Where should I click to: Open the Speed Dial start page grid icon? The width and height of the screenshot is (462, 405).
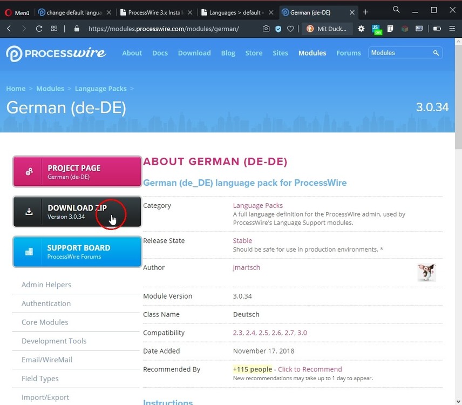point(54,29)
